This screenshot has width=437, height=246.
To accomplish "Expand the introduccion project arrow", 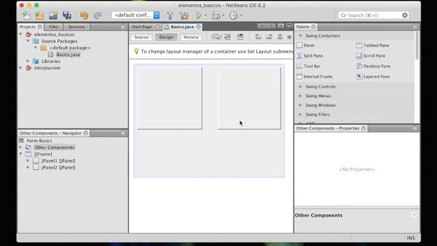I will 20,68.
